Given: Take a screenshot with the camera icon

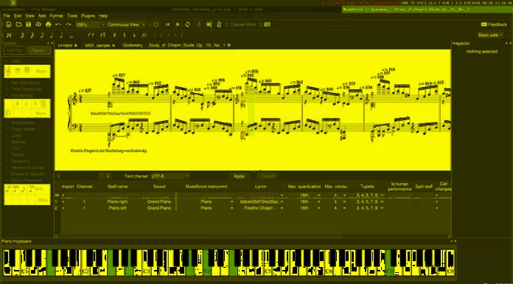Looking at the screenshot, I should coord(268,24).
